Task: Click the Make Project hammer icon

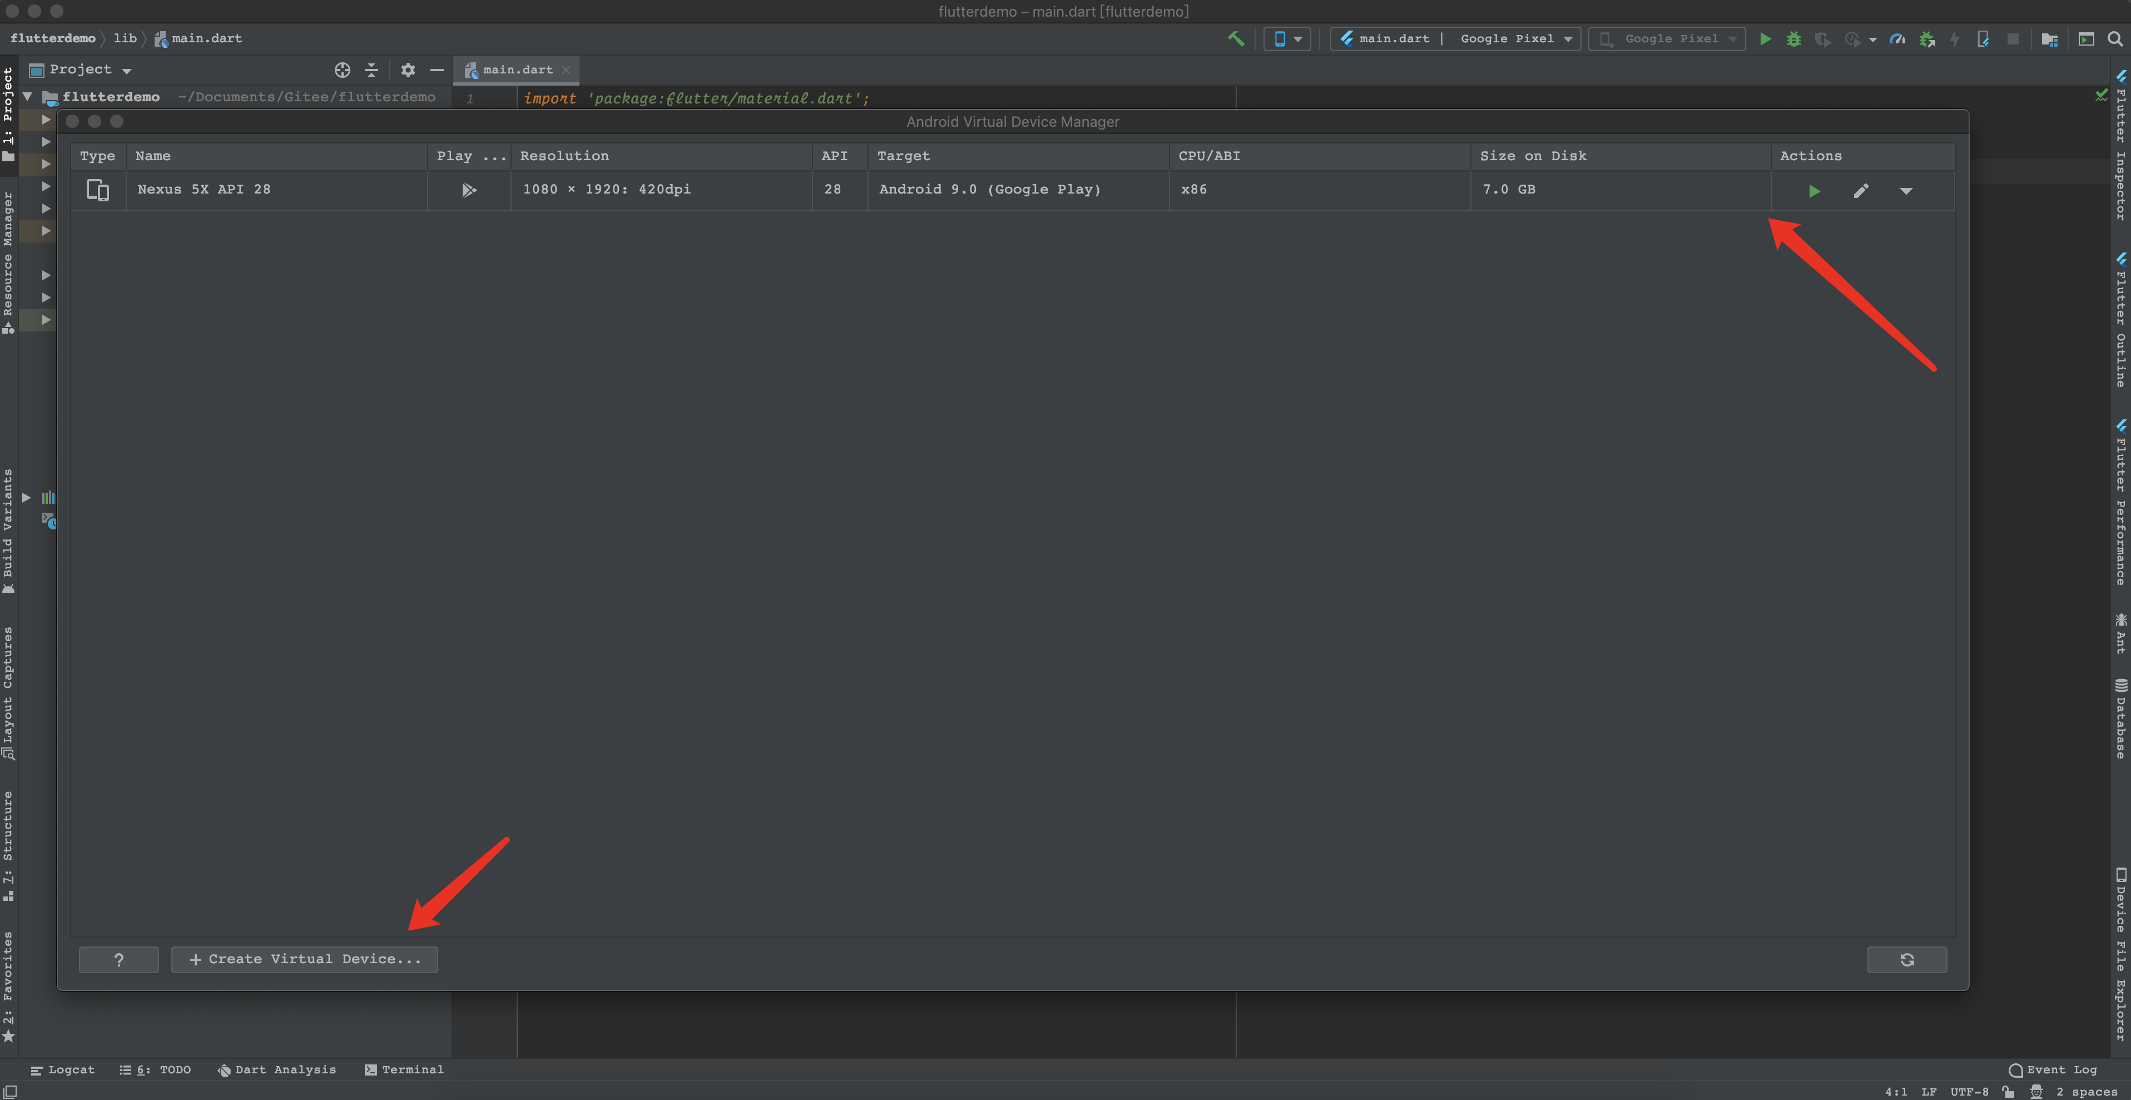Action: [x=1236, y=39]
